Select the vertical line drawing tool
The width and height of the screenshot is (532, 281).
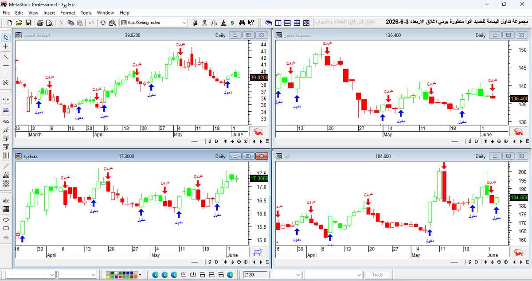point(6,74)
